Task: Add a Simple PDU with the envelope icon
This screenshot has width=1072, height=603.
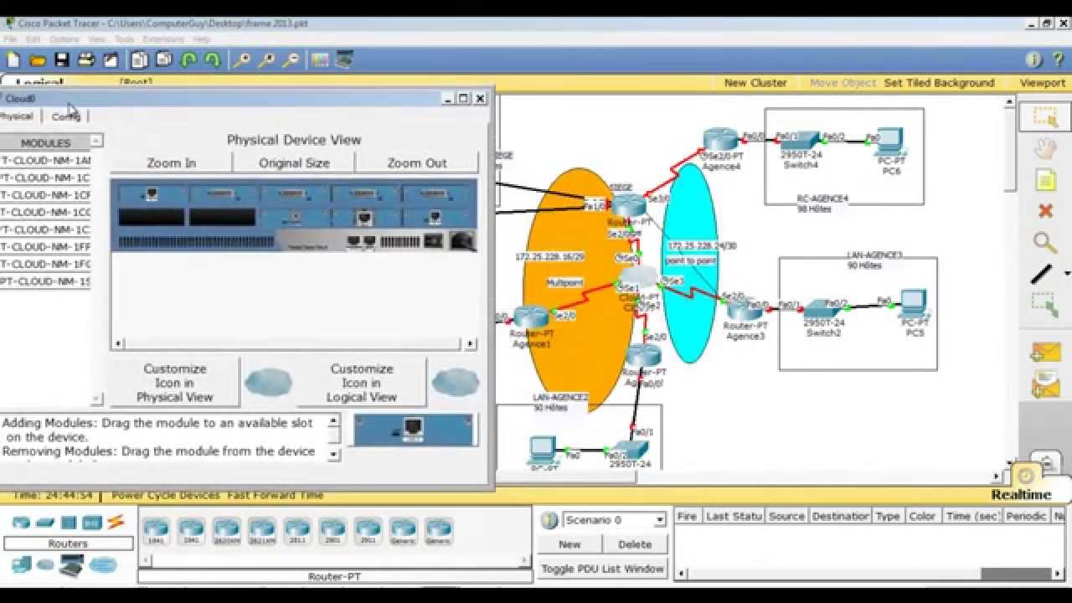Action: [1044, 353]
